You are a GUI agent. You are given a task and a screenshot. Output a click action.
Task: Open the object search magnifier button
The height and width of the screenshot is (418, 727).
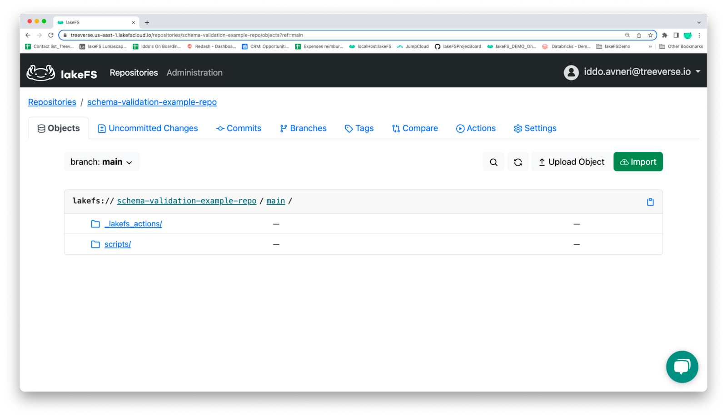click(493, 162)
